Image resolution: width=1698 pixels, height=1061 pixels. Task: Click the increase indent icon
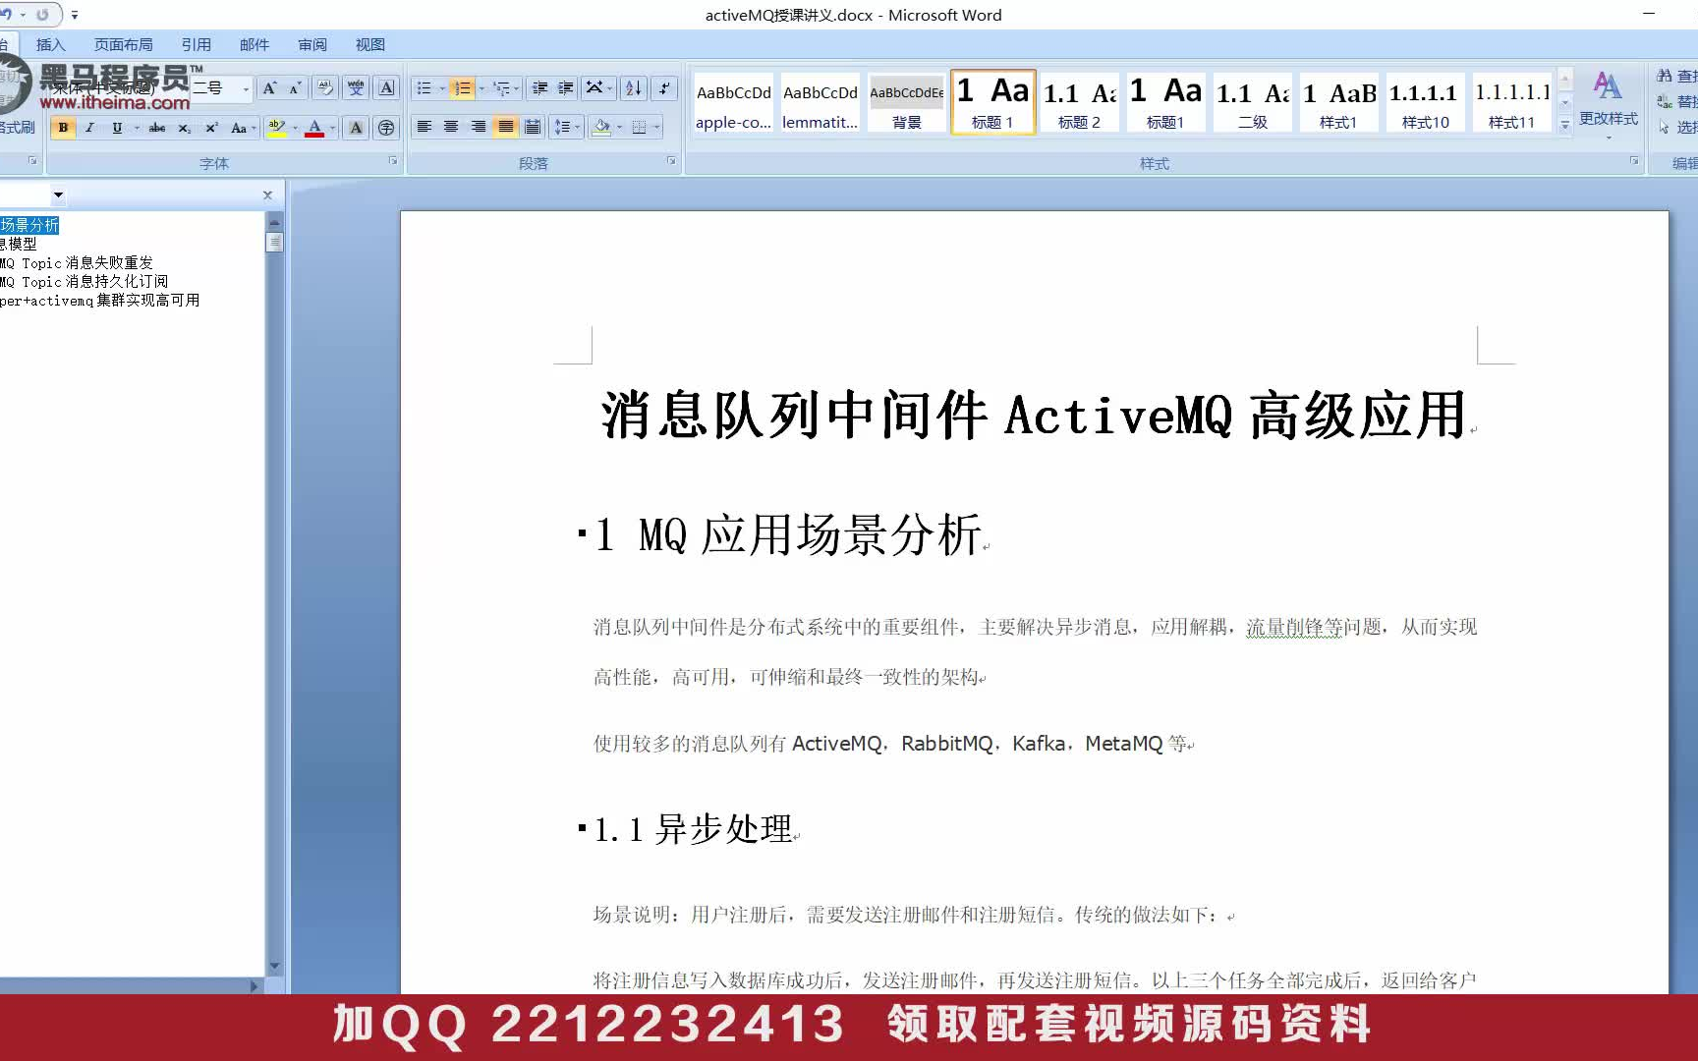pos(565,89)
